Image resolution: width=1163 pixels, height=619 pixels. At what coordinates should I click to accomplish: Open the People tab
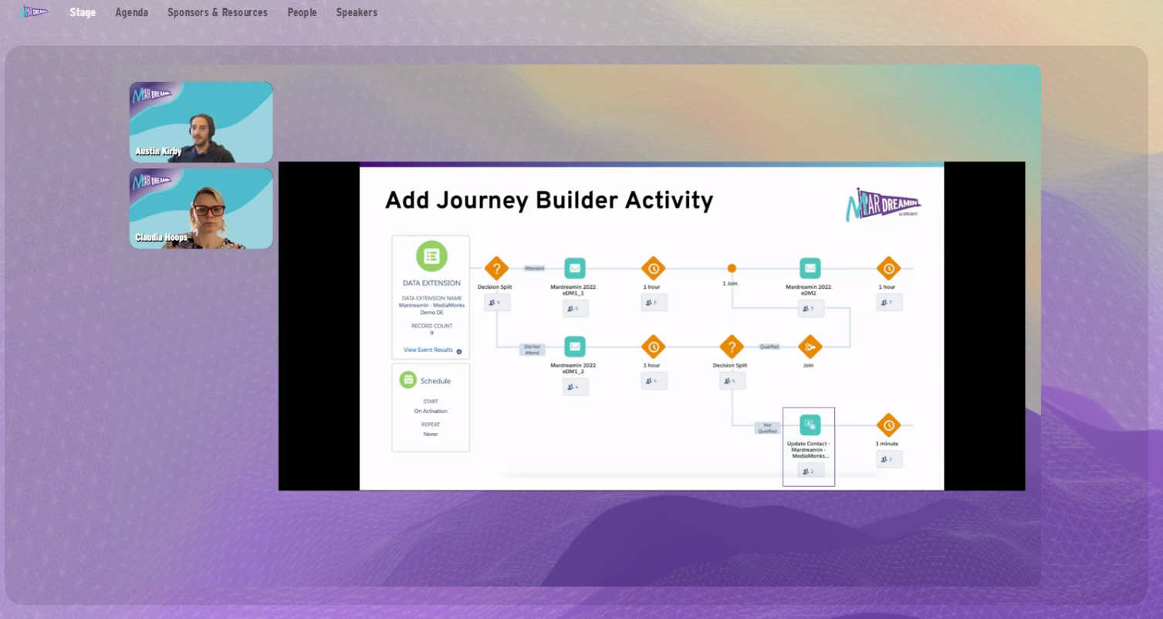(303, 12)
